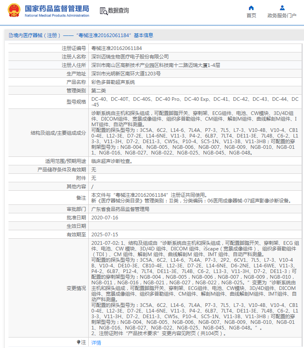Click the 审批部门 row label
The image size is (304, 348).
[76, 209]
